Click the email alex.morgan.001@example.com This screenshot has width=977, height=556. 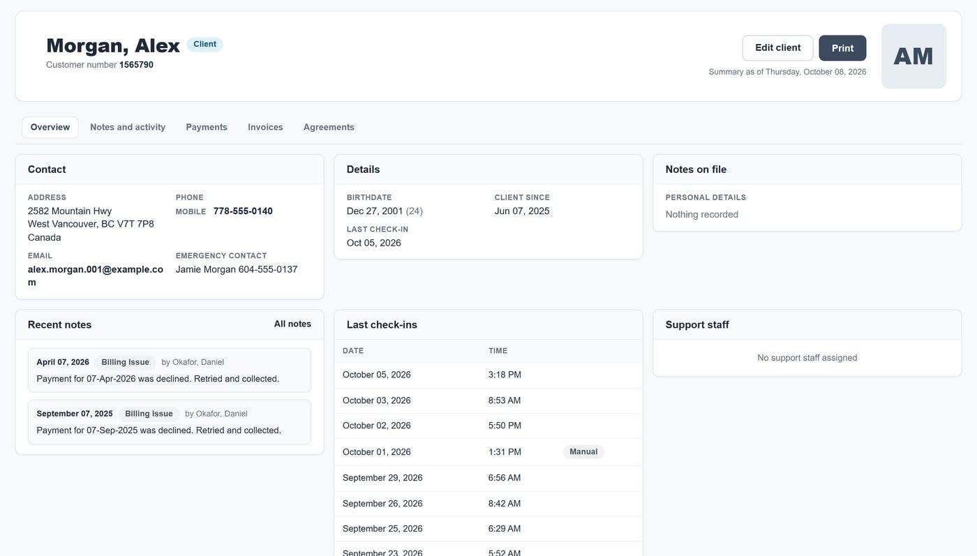96,276
